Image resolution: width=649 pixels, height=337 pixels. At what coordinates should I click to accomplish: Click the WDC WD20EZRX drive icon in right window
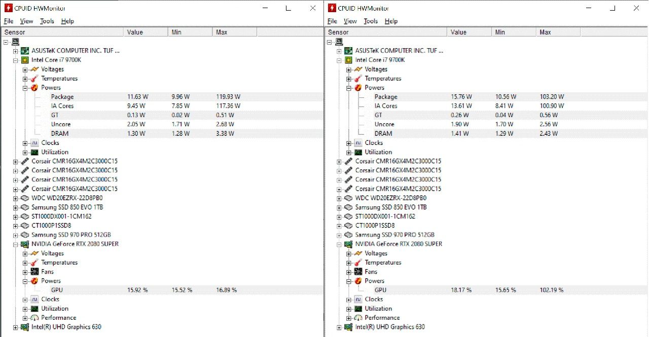[348, 198]
